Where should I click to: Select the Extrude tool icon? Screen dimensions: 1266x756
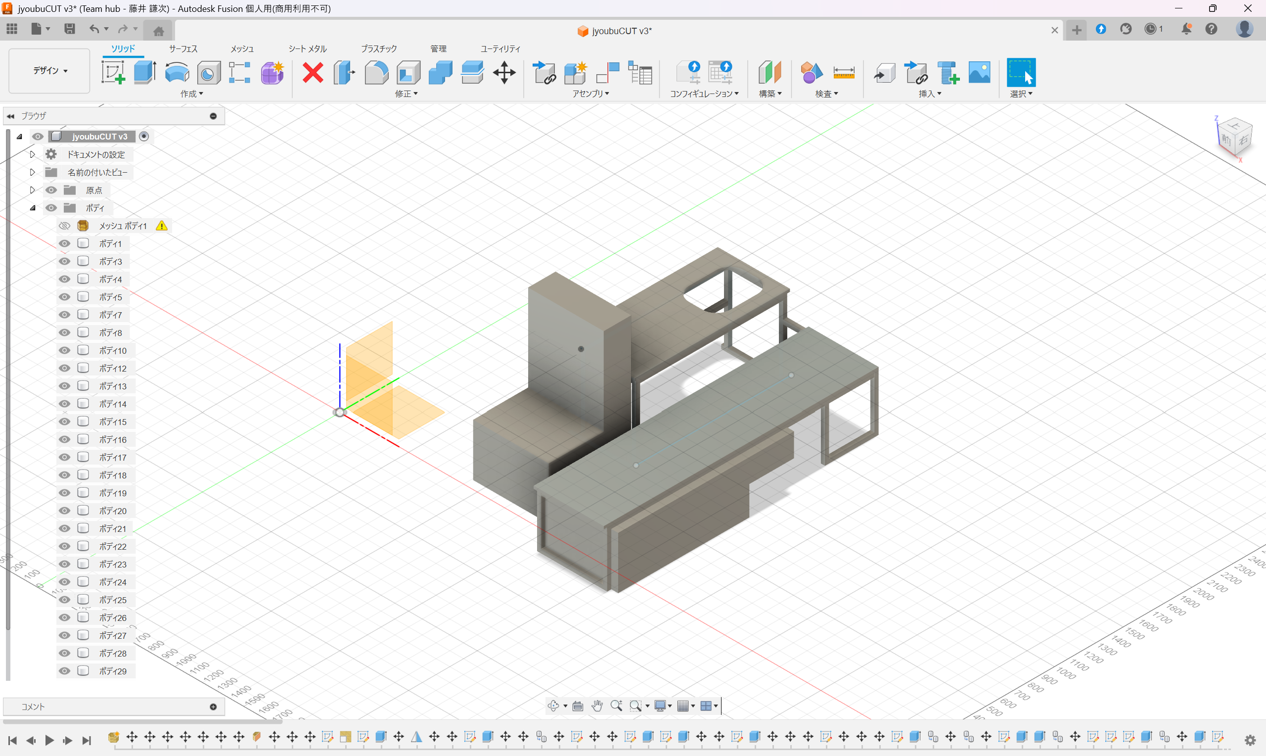(x=144, y=72)
